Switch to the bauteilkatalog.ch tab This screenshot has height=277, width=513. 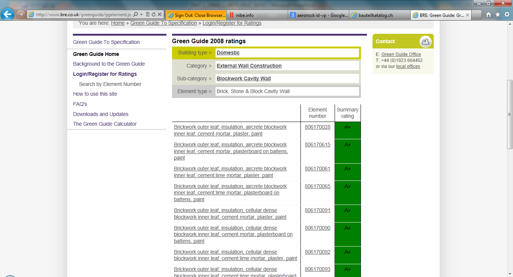379,15
